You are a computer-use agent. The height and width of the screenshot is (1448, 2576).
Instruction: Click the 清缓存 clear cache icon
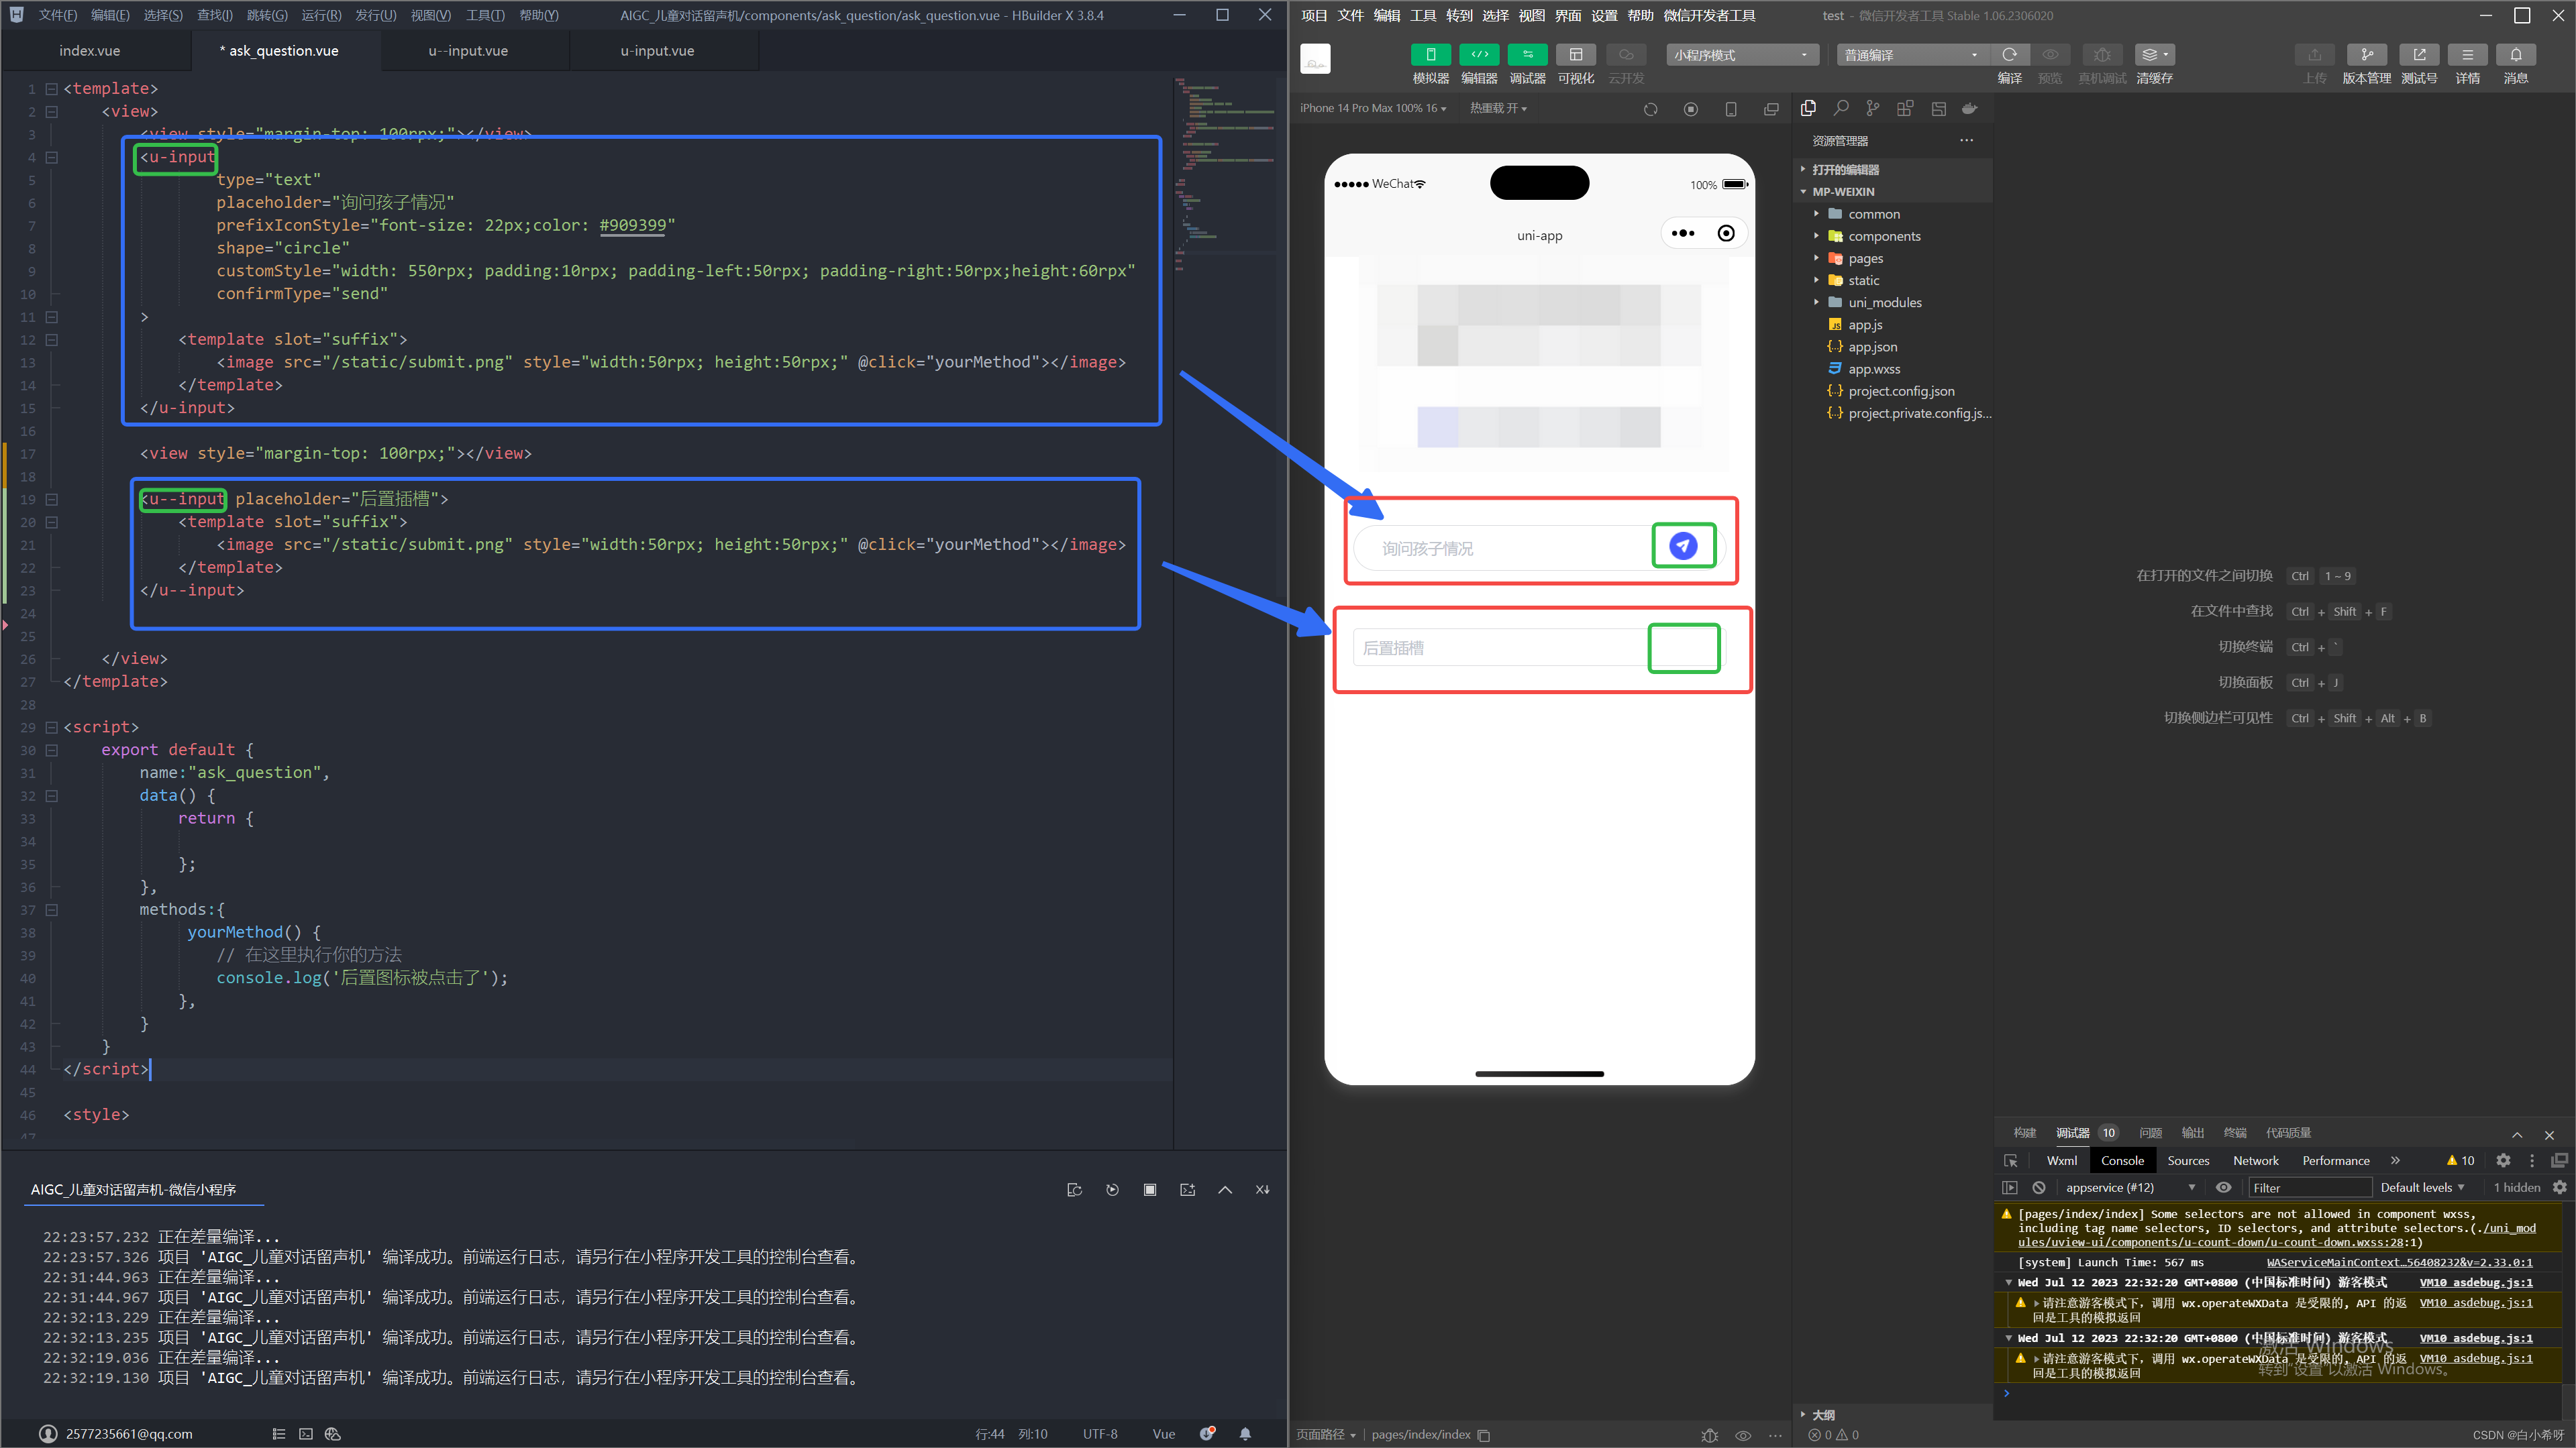click(2154, 55)
